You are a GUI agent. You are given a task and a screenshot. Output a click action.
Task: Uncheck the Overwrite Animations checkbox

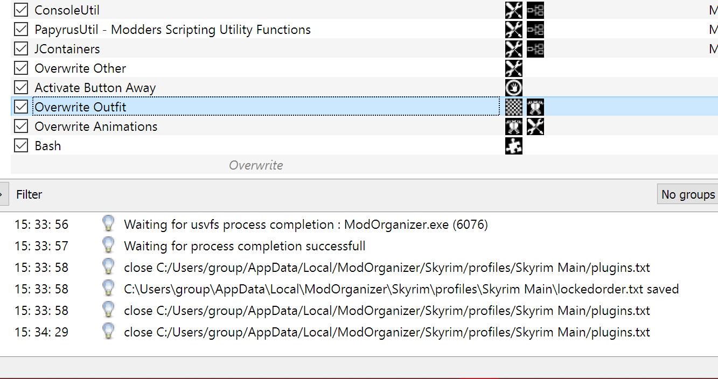point(21,126)
